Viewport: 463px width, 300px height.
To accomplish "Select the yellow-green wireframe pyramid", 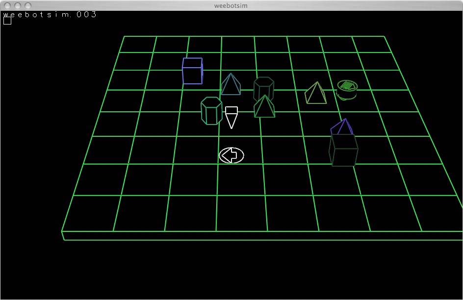I will pos(316,93).
